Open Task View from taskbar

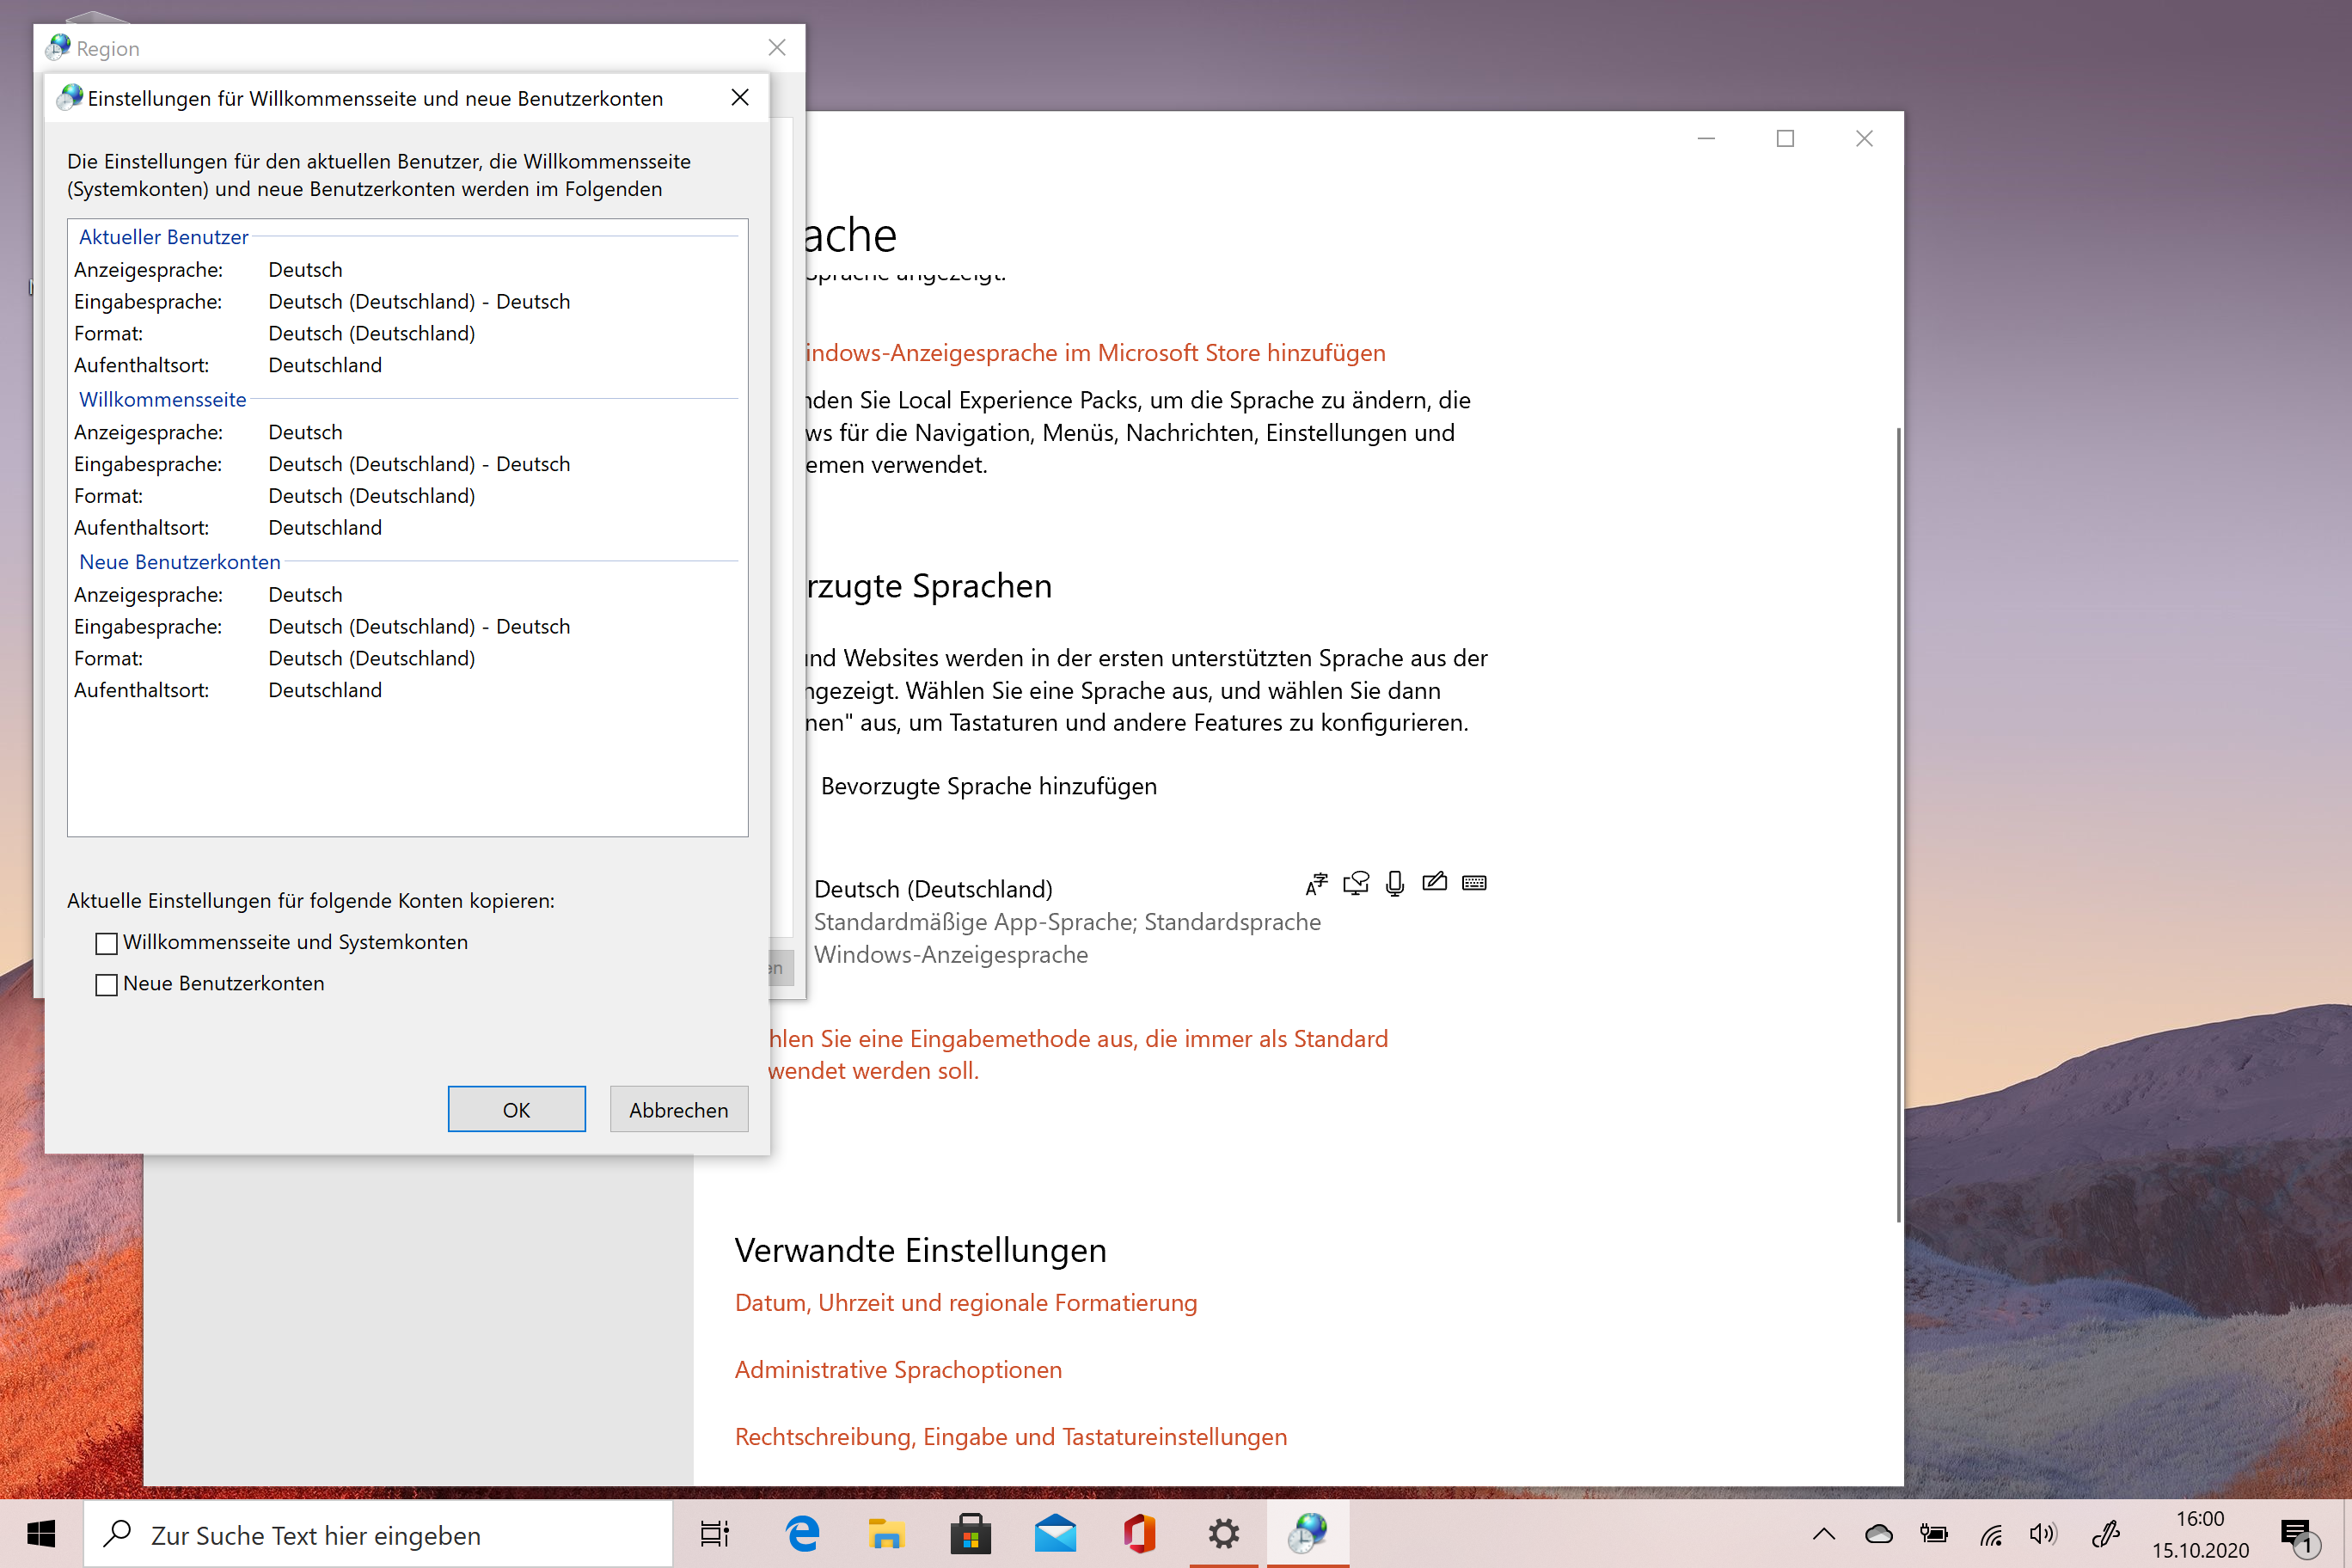tap(715, 1533)
